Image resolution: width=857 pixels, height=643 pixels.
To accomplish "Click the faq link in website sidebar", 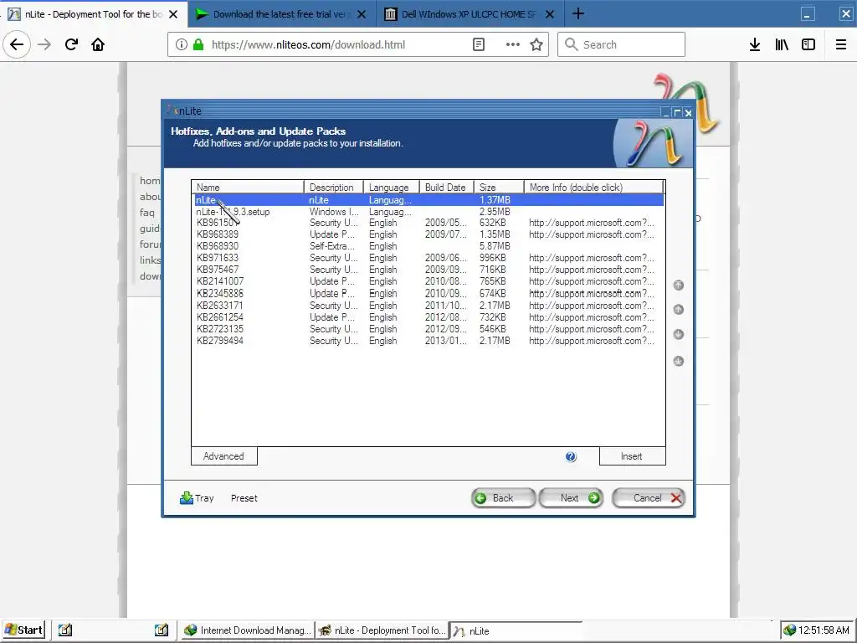I will tap(147, 212).
